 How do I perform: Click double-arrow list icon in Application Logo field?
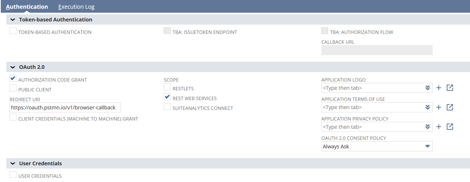point(427,88)
